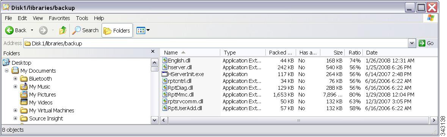This screenshot has width=447, height=137.
Task: Click the RptMmc.dll file name
Action: coord(181,95)
